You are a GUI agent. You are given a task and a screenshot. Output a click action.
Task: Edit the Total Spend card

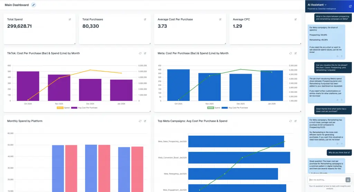(x=70, y=19)
